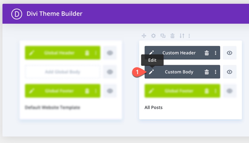Toggle Global Footer visibility in All Posts
The image size is (249, 143).
229,91
